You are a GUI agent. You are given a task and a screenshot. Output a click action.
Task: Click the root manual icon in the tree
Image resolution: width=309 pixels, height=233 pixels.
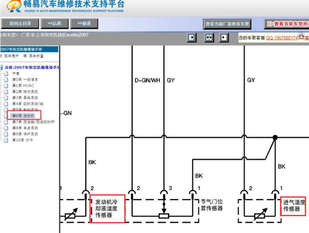(2, 67)
